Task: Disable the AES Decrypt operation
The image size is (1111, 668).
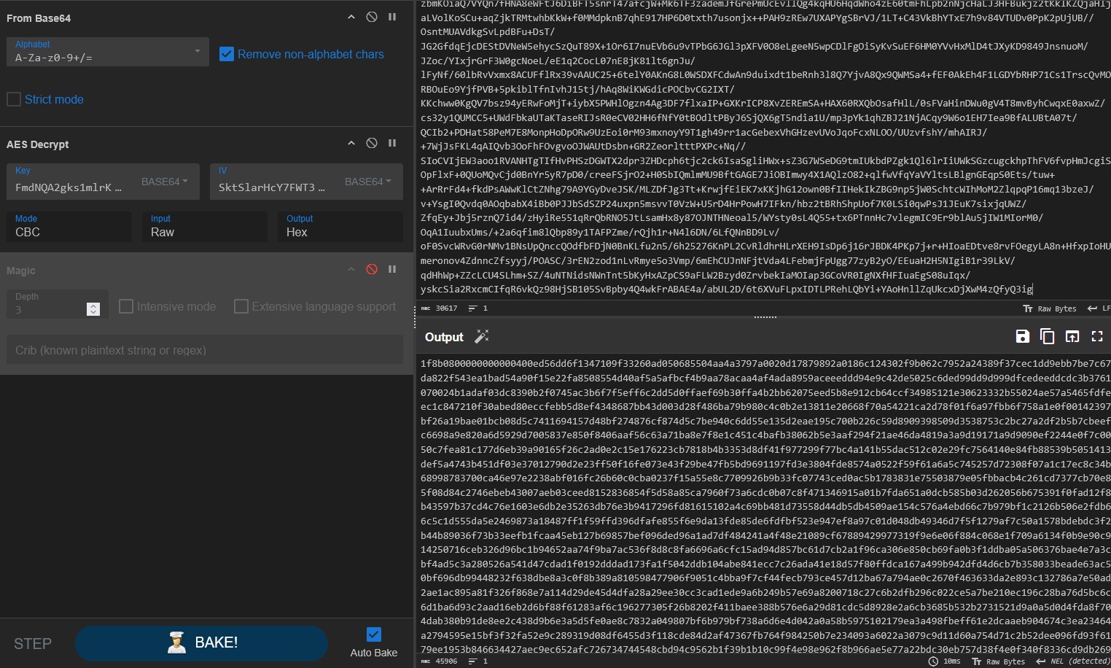Action: [x=371, y=143]
